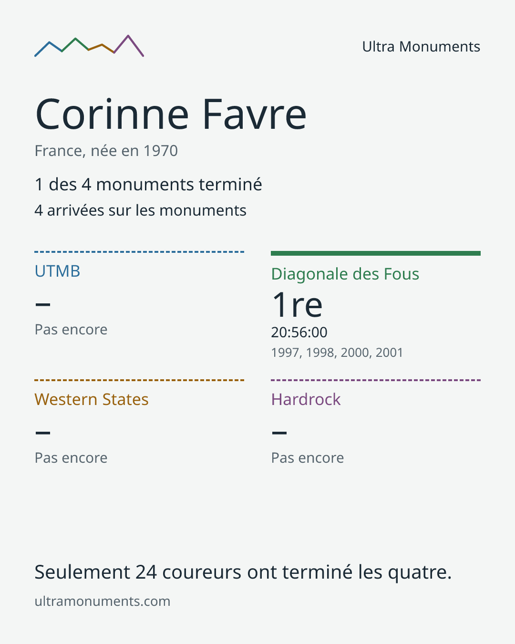Open the UTMB race heading
This screenshot has width=515, height=644.
[58, 271]
